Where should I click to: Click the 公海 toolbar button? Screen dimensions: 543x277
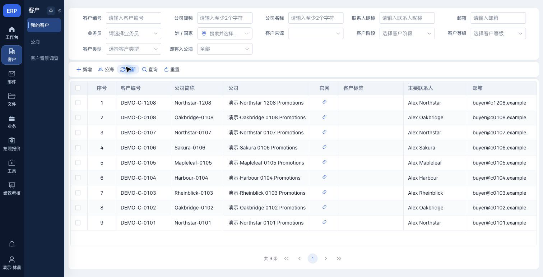point(106,69)
